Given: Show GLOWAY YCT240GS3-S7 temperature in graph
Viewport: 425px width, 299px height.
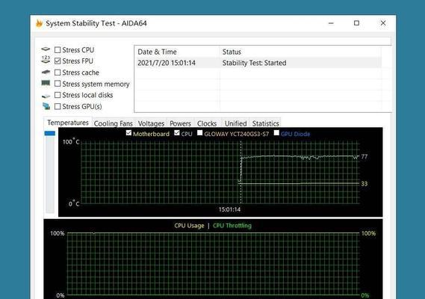Looking at the screenshot, I should pos(199,132).
